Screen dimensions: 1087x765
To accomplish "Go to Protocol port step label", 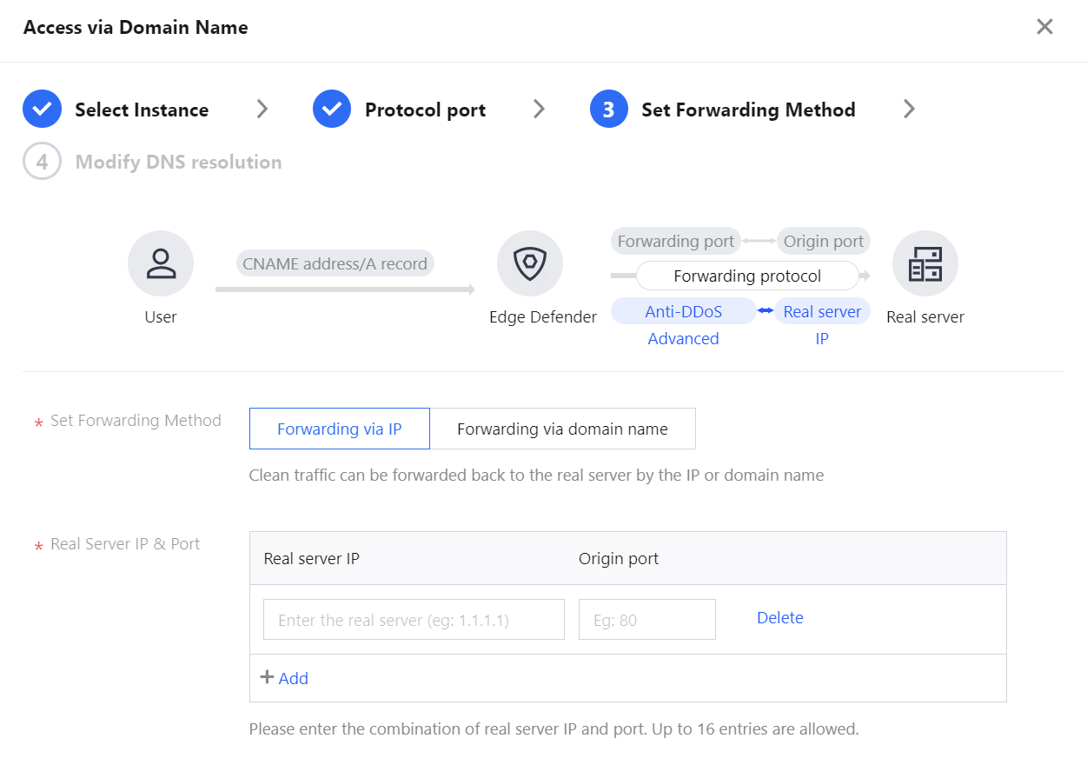I will point(425,110).
